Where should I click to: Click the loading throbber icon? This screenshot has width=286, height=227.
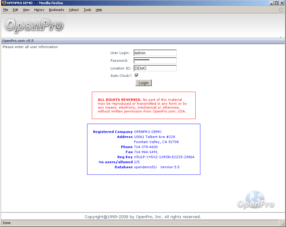tap(281, 10)
